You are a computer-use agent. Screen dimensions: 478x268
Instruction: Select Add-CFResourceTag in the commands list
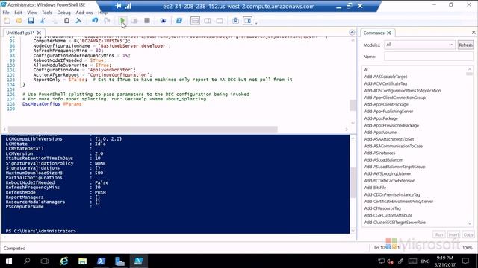[x=382, y=208]
